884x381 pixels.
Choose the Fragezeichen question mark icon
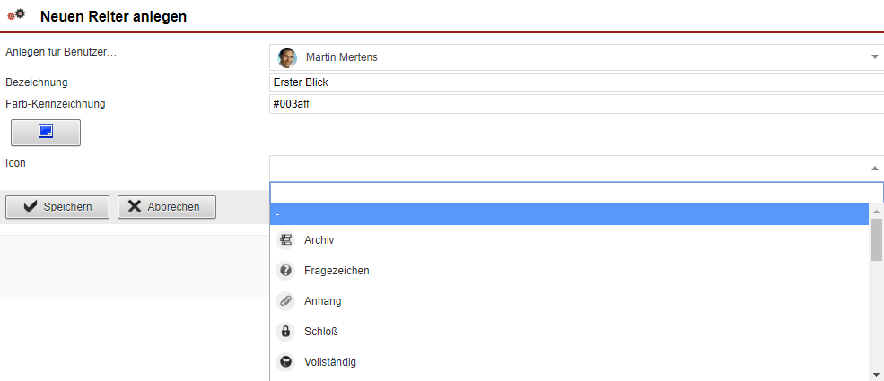tap(569, 271)
